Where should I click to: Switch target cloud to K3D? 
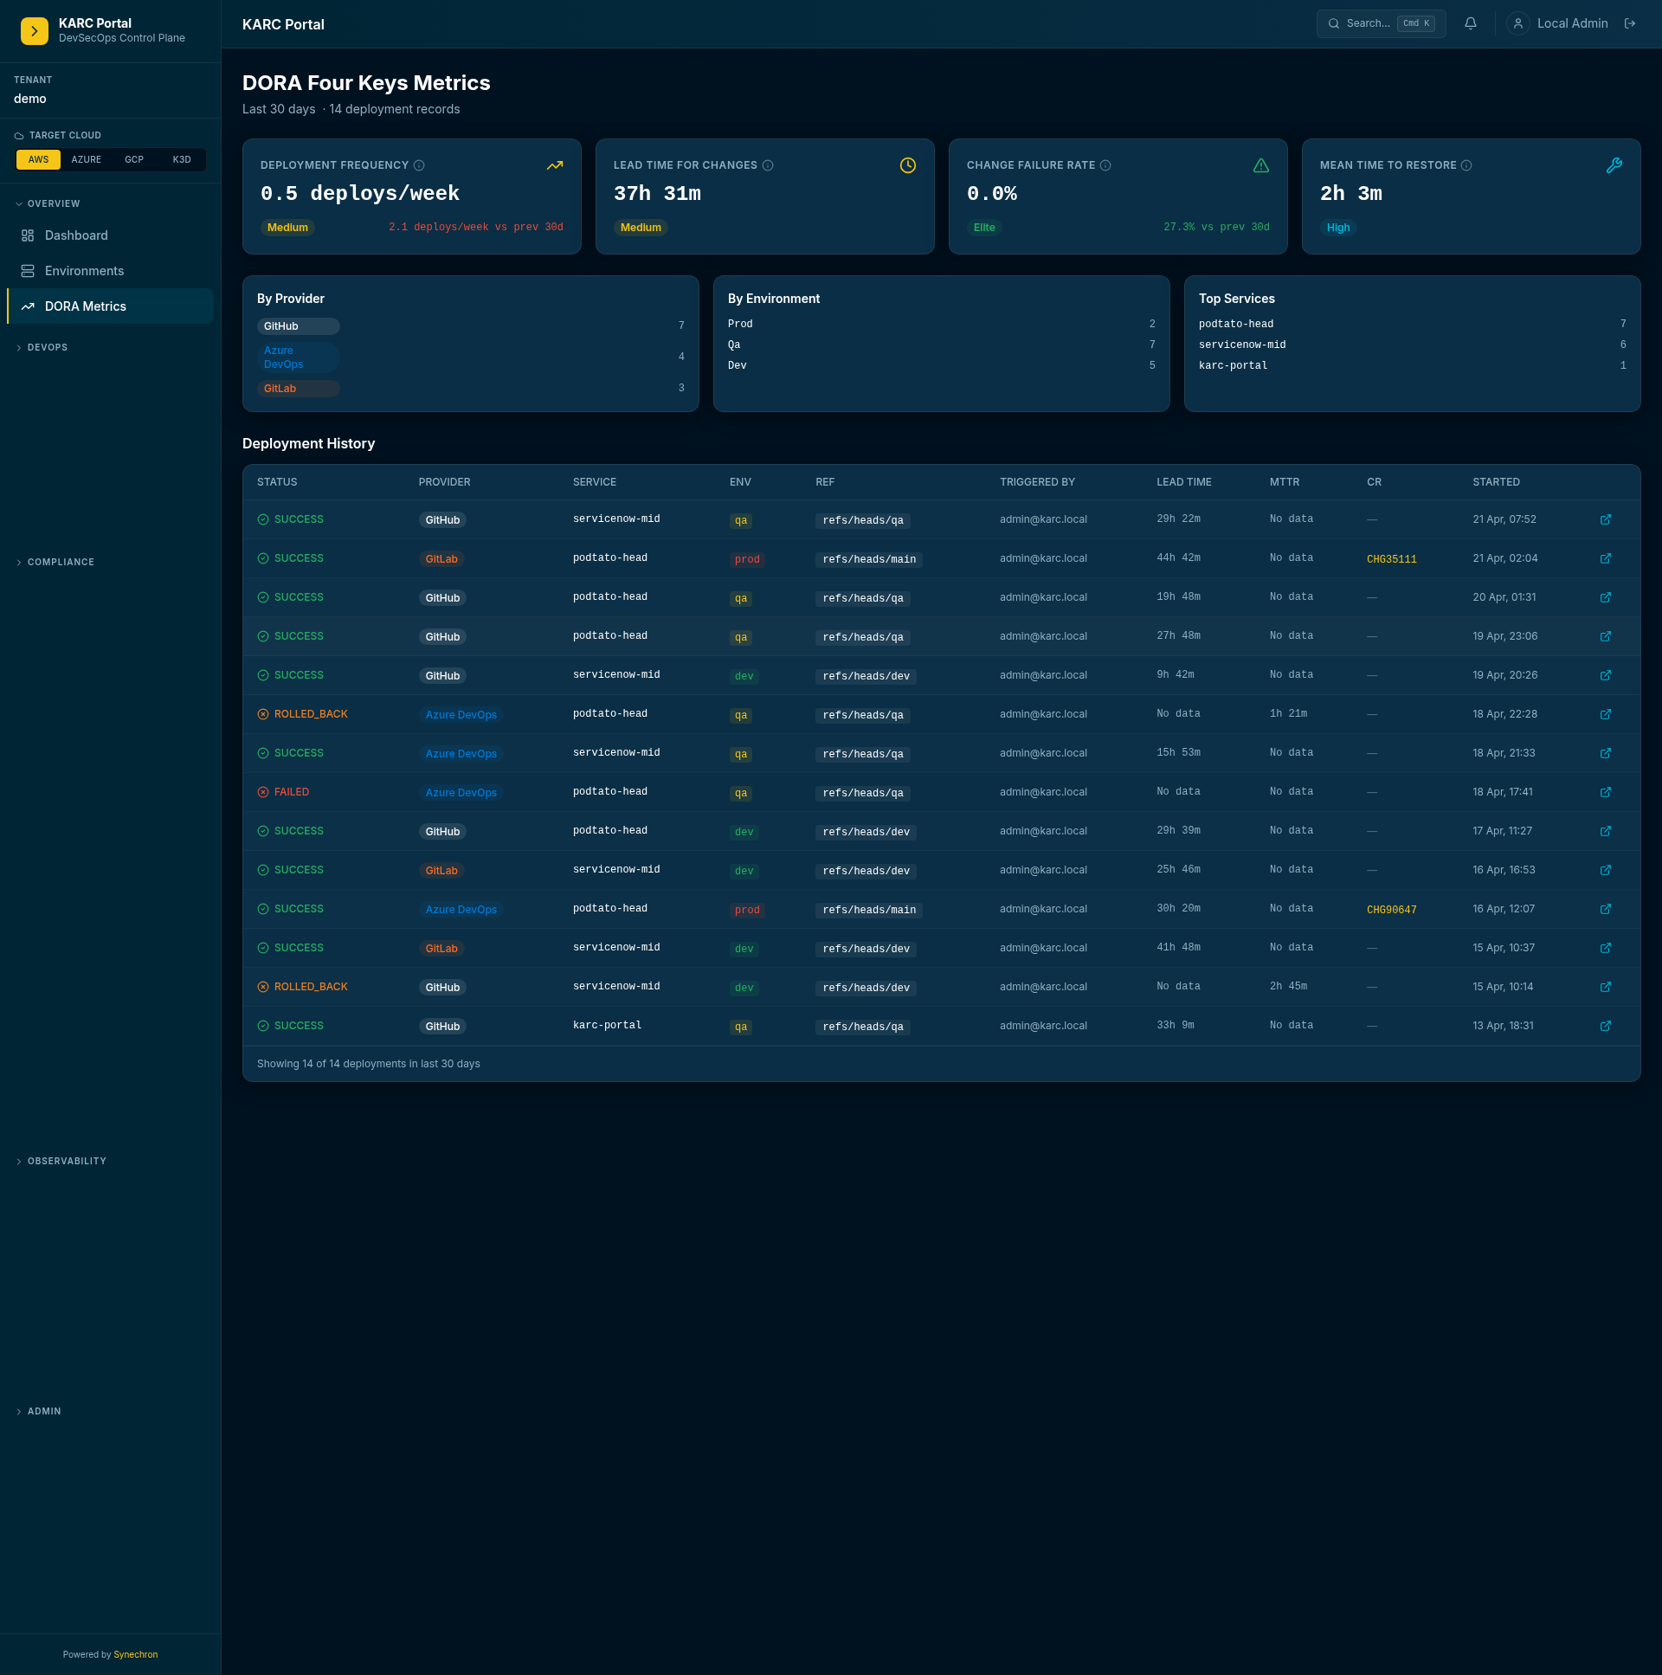point(181,159)
